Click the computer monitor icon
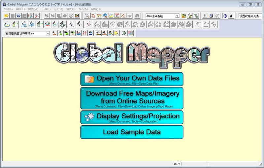This screenshot has height=168, width=264. click(211, 16)
